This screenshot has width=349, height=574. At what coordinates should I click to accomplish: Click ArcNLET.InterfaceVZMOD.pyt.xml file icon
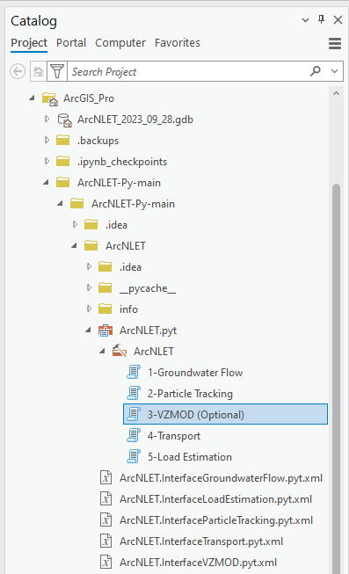click(105, 563)
